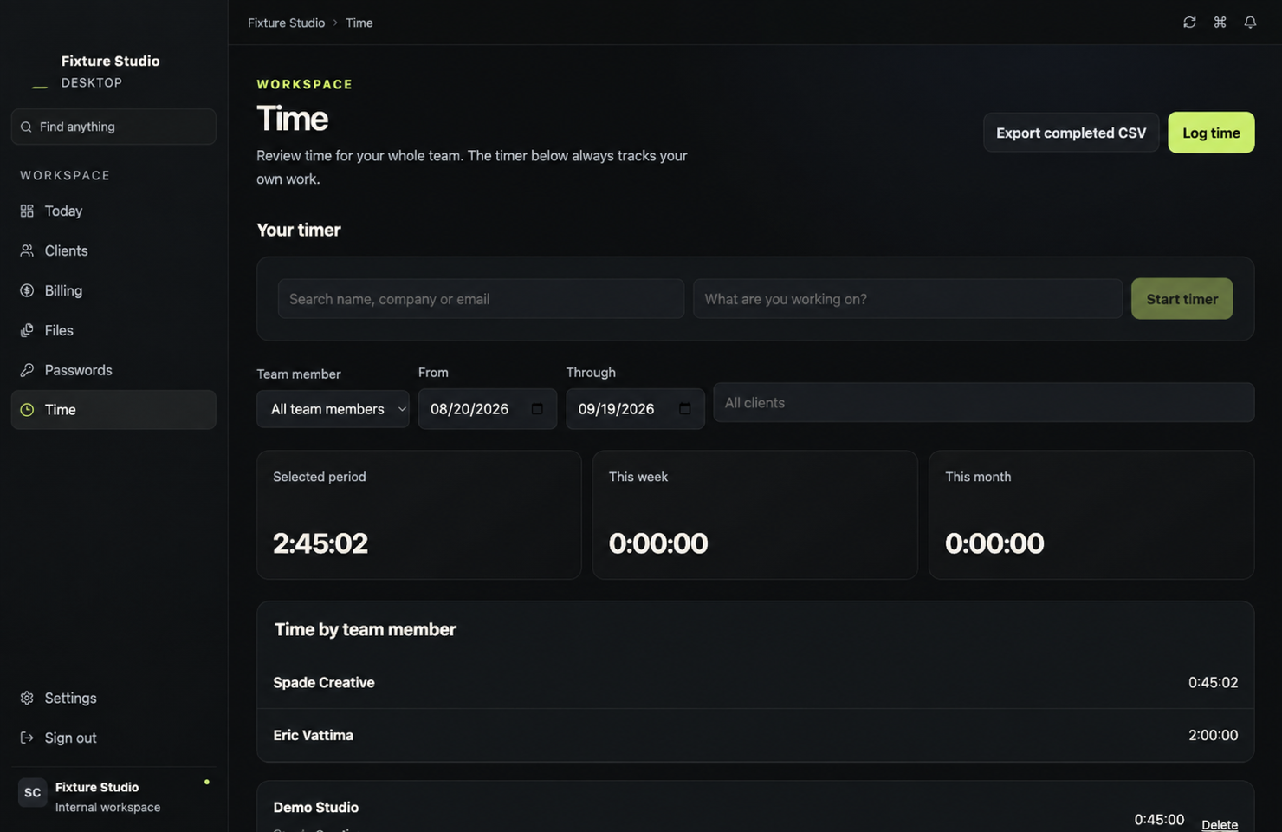Screen dimensions: 1282x832
Task: Click the Billing dollar icon
Action: pos(27,290)
